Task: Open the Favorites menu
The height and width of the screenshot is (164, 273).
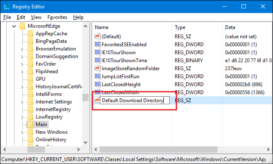Action: pyautogui.click(x=57, y=17)
